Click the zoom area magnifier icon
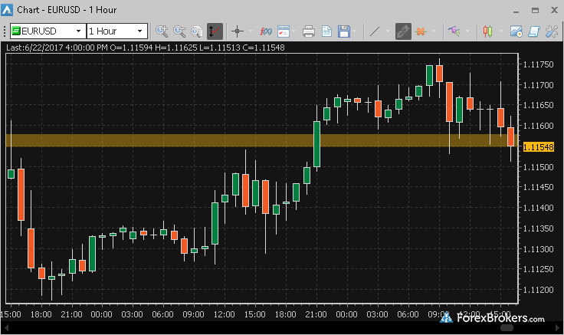564x335 pixels. (x=196, y=31)
